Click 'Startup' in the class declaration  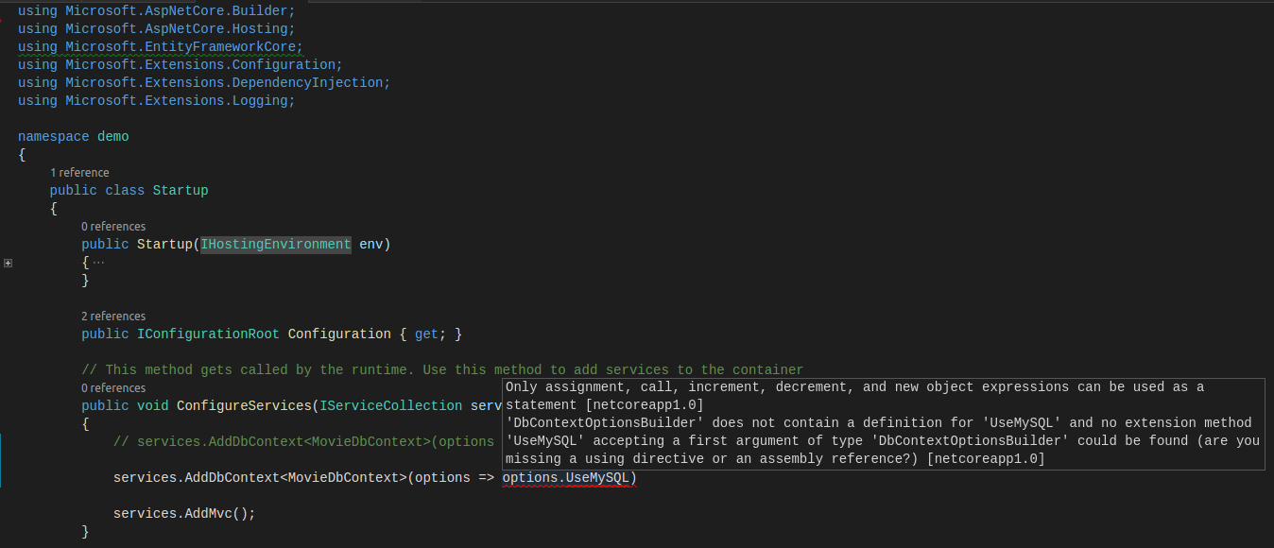click(181, 190)
